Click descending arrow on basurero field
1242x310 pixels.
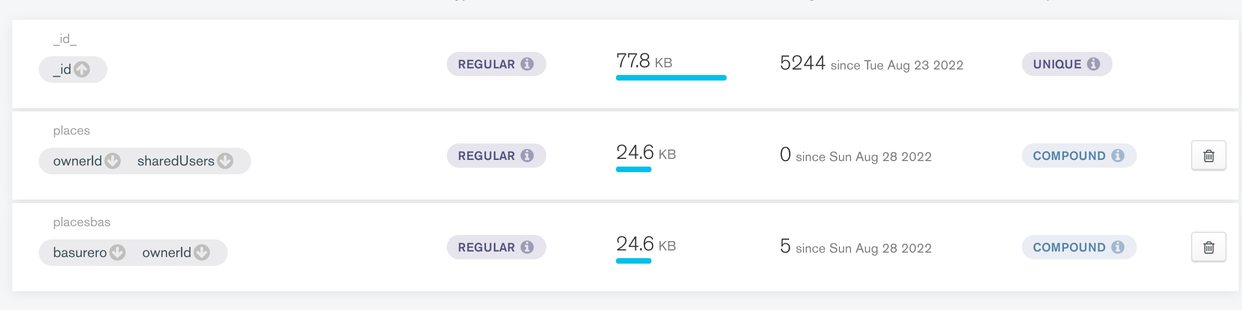117,253
